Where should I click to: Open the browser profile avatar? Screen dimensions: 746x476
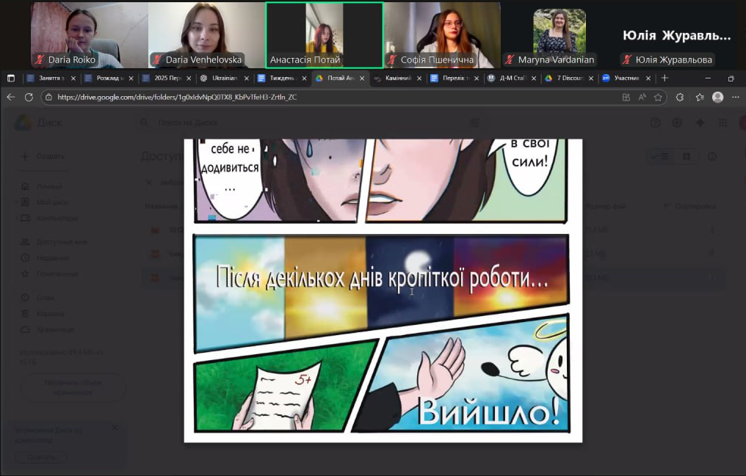point(717,97)
